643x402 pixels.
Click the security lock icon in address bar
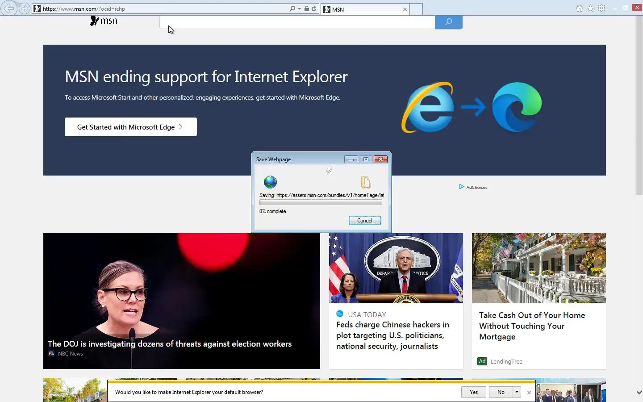click(307, 8)
